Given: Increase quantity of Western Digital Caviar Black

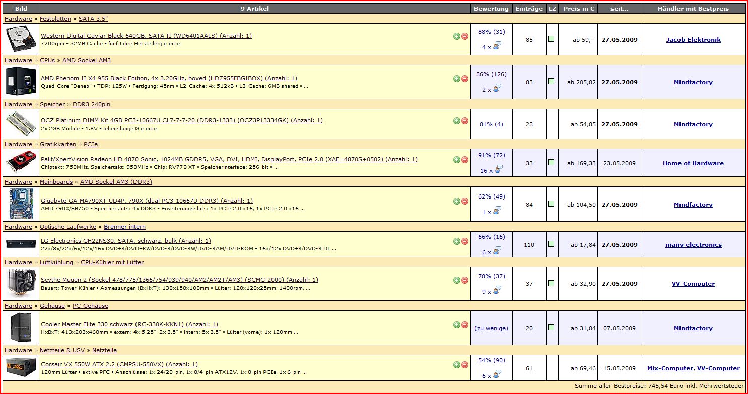Looking at the screenshot, I should [456, 36].
